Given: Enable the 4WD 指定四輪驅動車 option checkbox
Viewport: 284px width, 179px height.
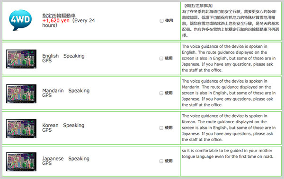Looking at the screenshot, I should [x=161, y=21].
